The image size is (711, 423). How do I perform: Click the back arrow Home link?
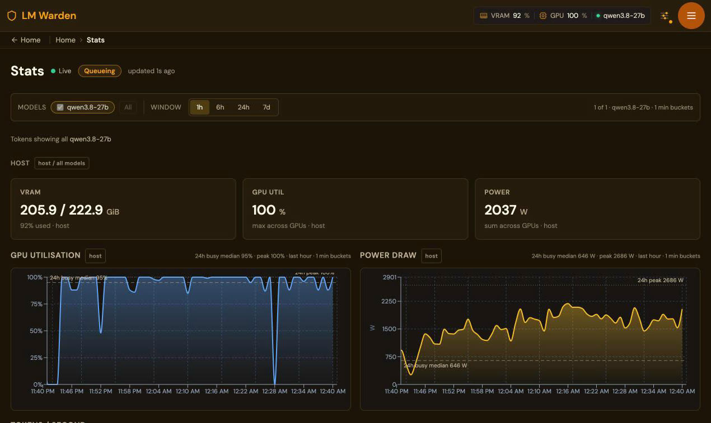point(26,40)
